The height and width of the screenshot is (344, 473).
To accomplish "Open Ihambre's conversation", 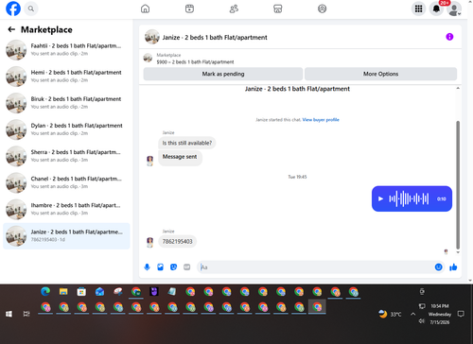I will tap(66, 209).
